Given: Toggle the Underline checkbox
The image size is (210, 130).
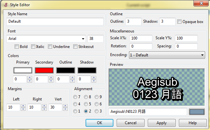Looking at the screenshot, I should pyautogui.click(x=50, y=47).
